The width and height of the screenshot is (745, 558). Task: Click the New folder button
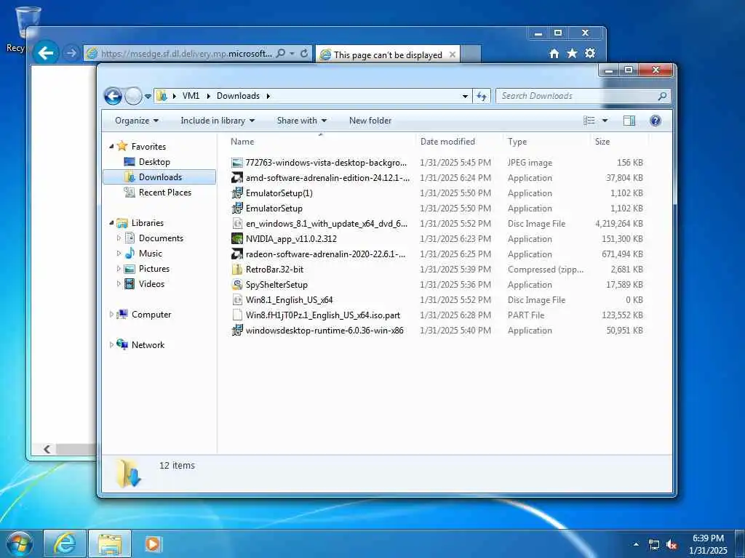370,121
